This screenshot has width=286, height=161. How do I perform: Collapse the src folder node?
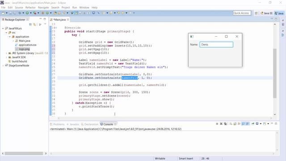coord(6,33)
